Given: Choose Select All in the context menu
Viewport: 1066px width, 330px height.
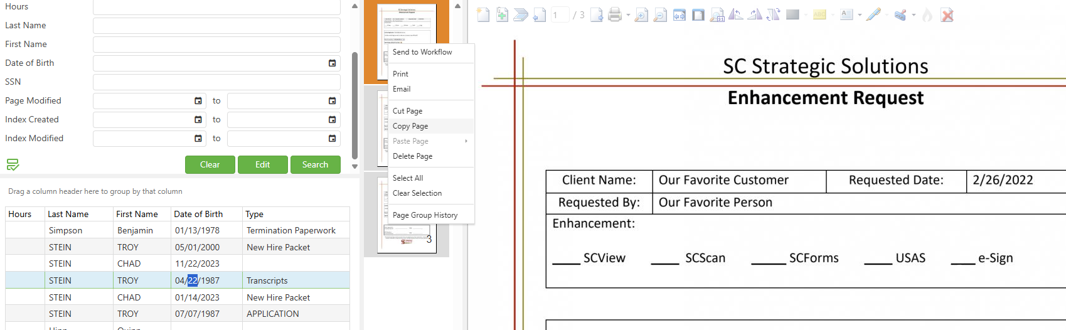Looking at the screenshot, I should [x=408, y=178].
